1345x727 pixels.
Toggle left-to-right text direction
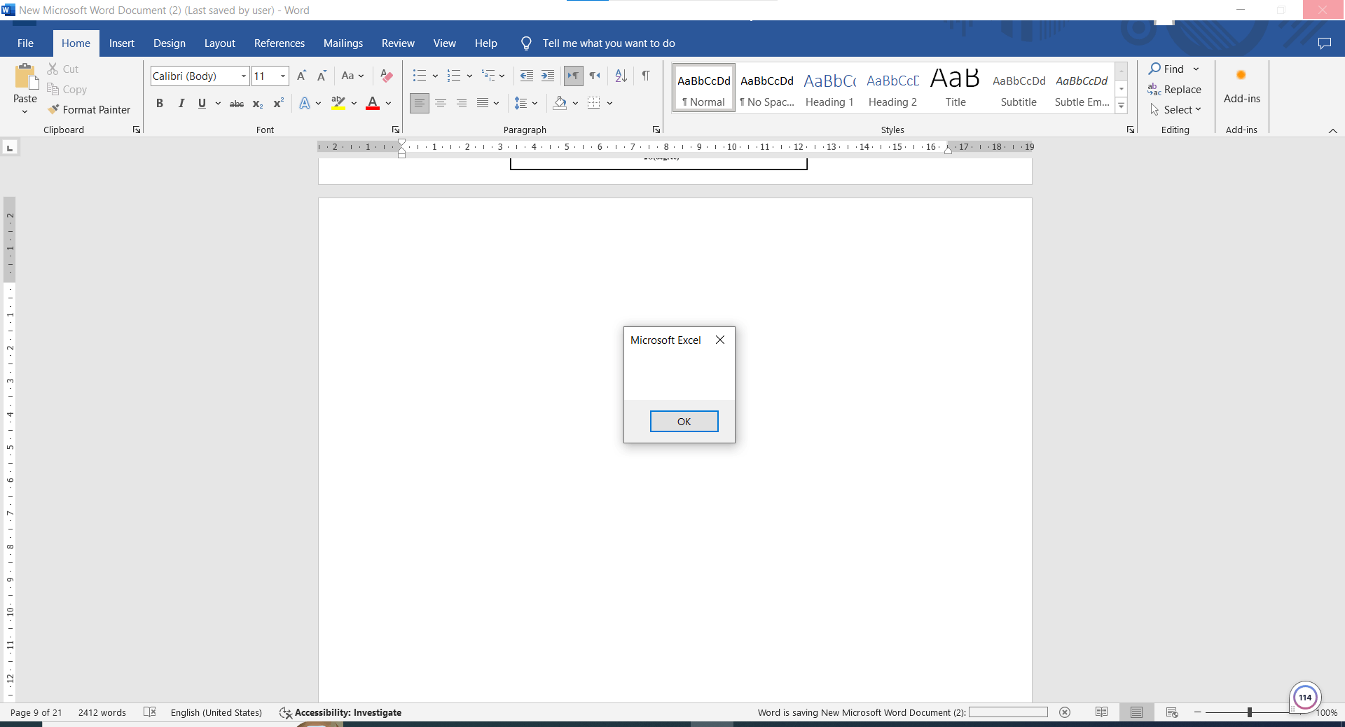[x=574, y=76]
